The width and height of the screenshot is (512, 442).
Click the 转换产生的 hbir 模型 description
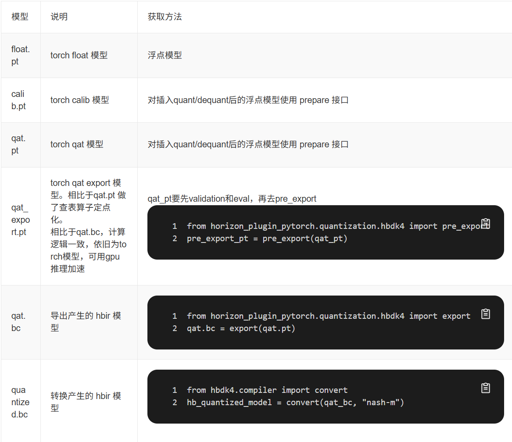pyautogui.click(x=86, y=402)
